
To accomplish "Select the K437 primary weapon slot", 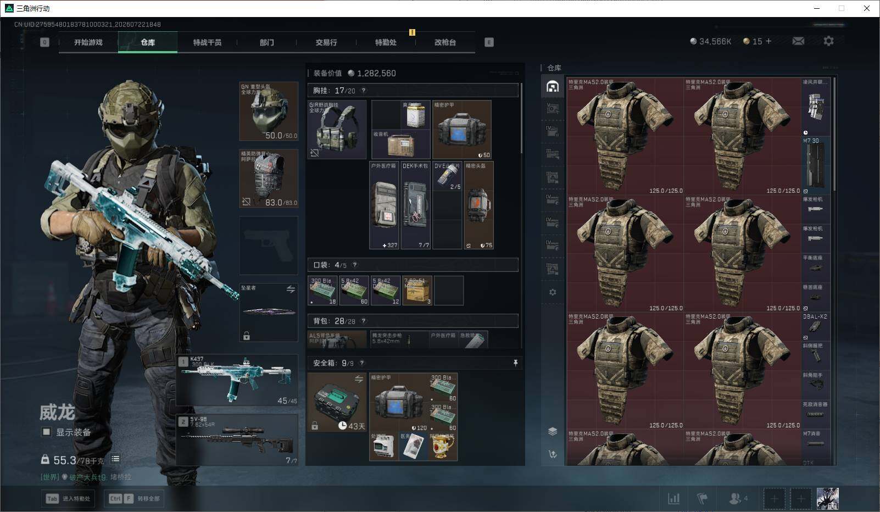I will click(237, 380).
